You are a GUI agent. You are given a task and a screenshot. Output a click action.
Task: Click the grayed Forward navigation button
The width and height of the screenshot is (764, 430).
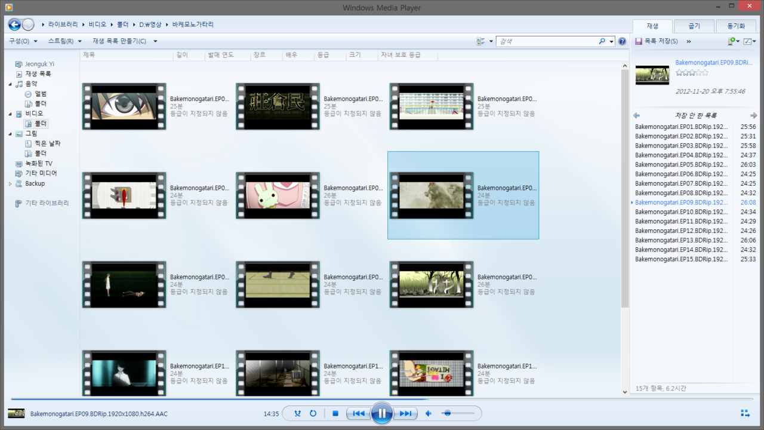pos(28,24)
